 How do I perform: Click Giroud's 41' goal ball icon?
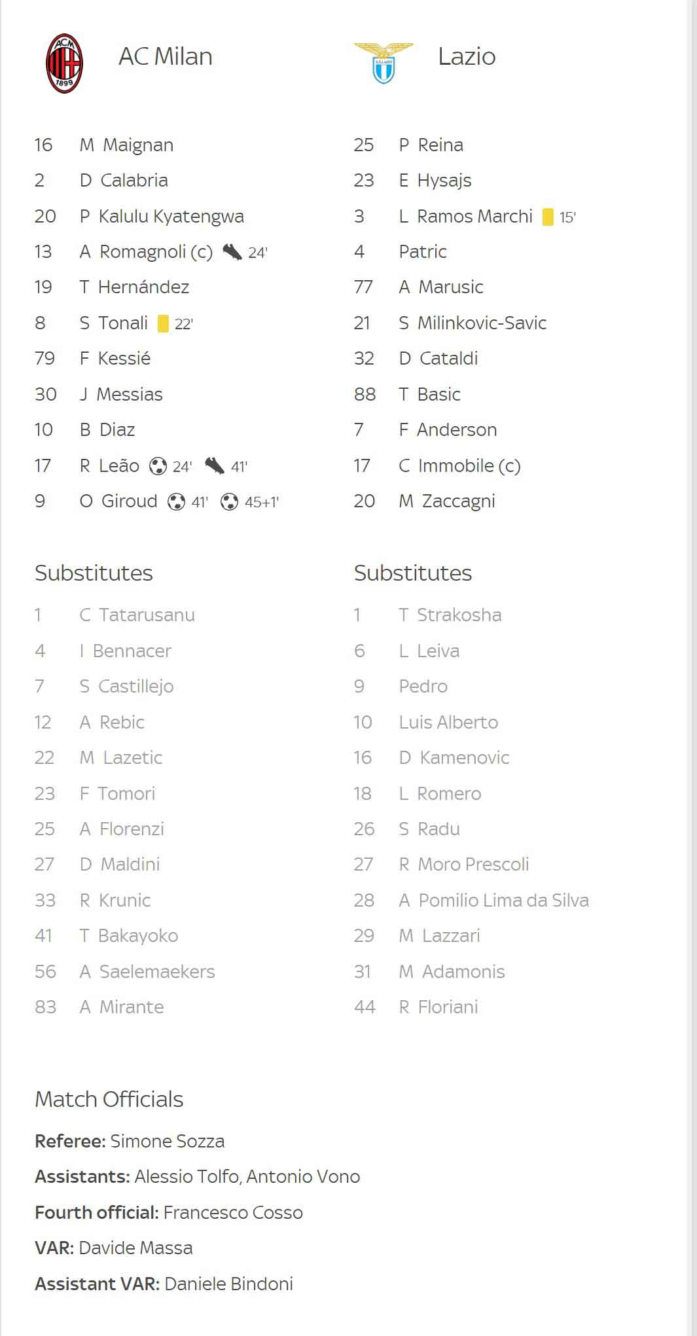click(x=176, y=502)
